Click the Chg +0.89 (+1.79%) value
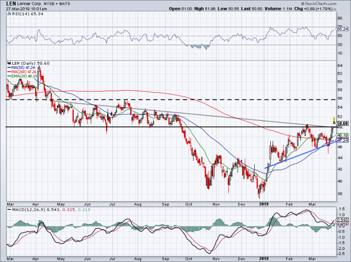This screenshot has height=262, width=351. tap(313, 9)
